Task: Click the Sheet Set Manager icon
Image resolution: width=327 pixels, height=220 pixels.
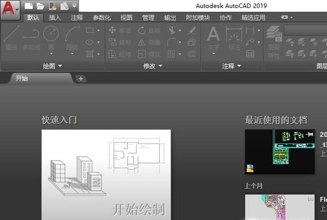Action: (x=64, y=6)
